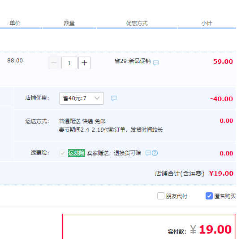This screenshot has height=239, width=241.
Task: Increase quantity with the plus button
Action: (85, 63)
